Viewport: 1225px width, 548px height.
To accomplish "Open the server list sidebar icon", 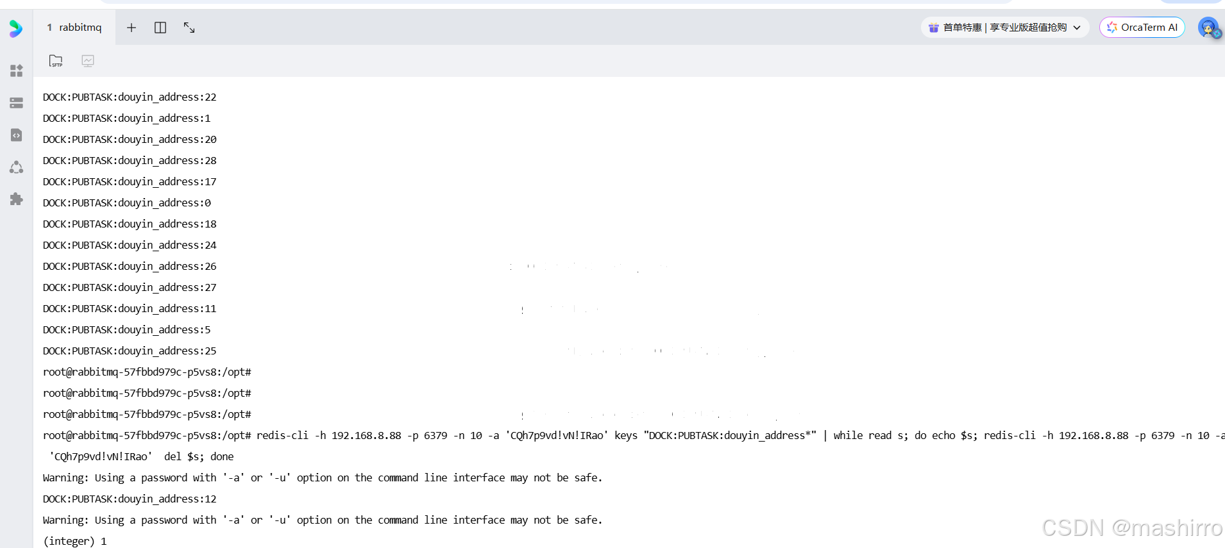I will point(17,103).
